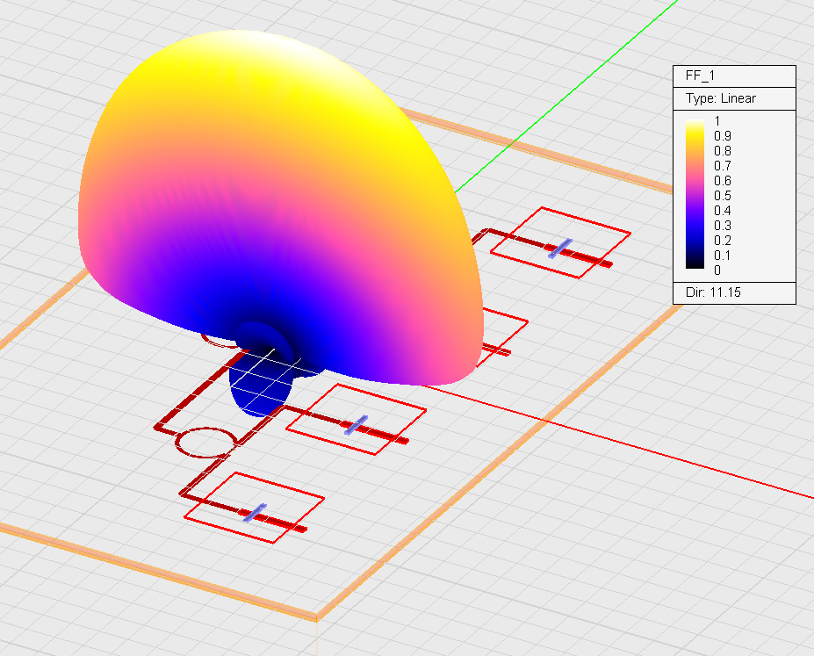Click the 0.5 tick label on the legend scale
Viewport: 814px width, 656px height.
click(723, 195)
